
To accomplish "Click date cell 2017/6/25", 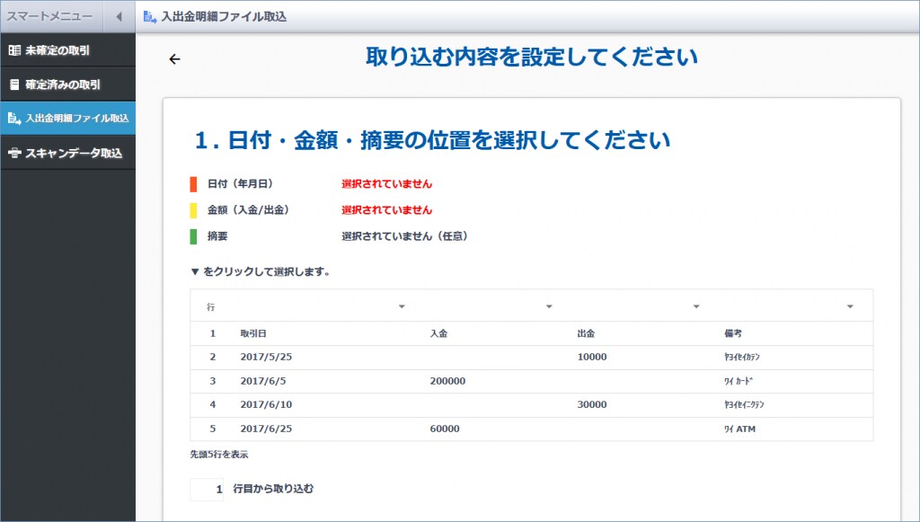I will tap(266, 429).
